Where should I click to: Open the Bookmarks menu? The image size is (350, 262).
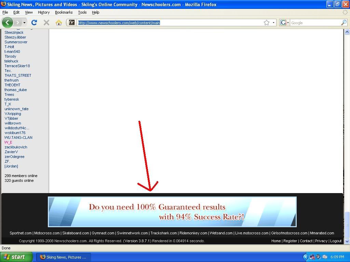(64, 12)
